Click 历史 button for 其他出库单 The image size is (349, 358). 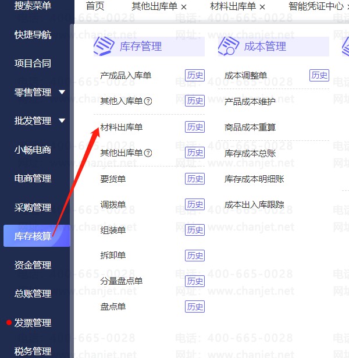click(x=195, y=153)
